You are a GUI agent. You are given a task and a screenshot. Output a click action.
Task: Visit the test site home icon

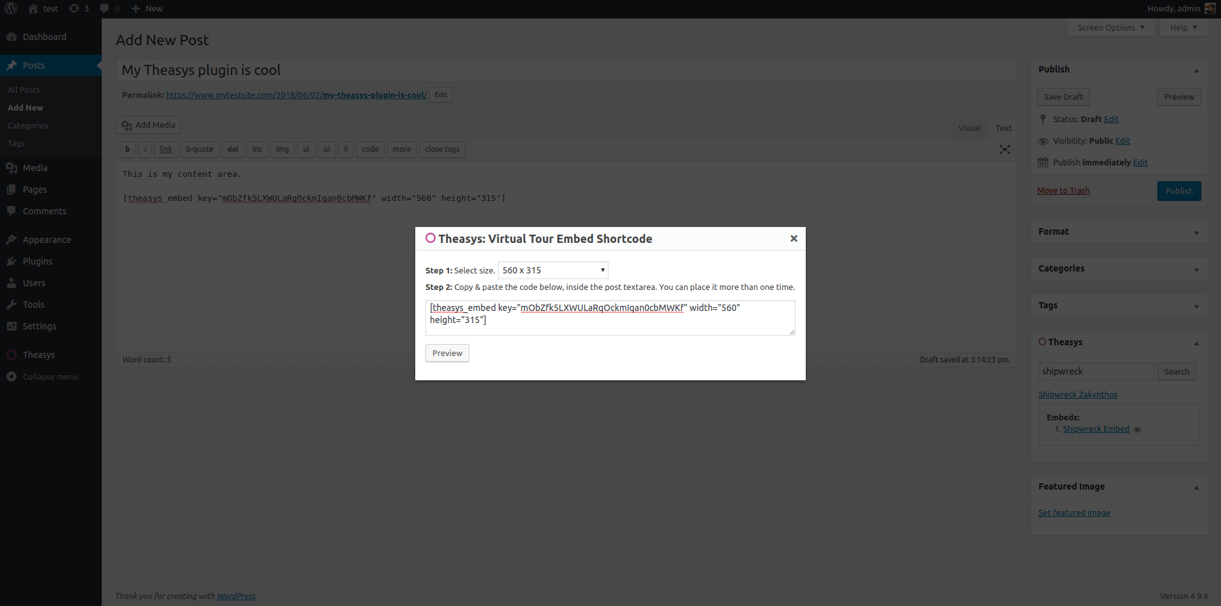[x=33, y=8]
